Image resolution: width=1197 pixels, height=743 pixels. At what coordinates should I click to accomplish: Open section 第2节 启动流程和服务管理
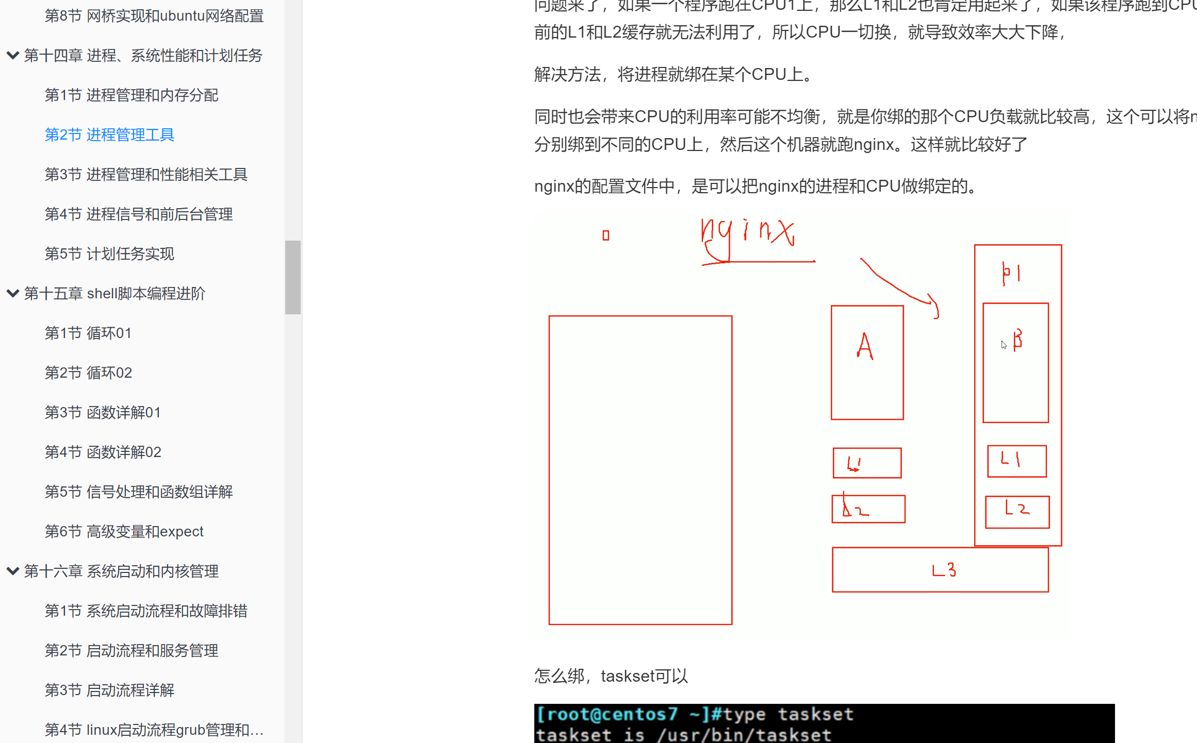click(x=132, y=650)
